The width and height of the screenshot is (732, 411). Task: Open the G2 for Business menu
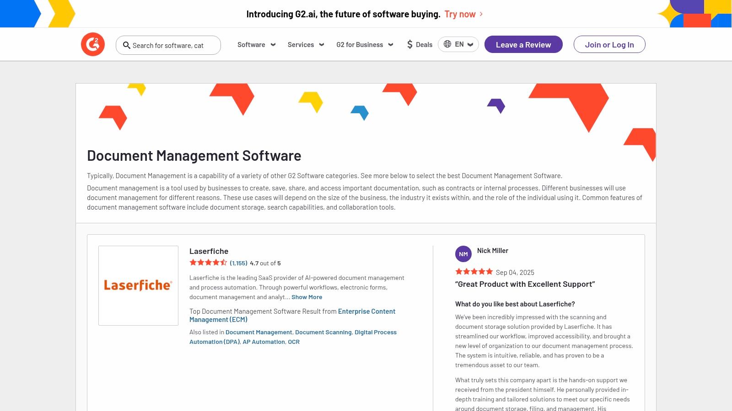(364, 44)
